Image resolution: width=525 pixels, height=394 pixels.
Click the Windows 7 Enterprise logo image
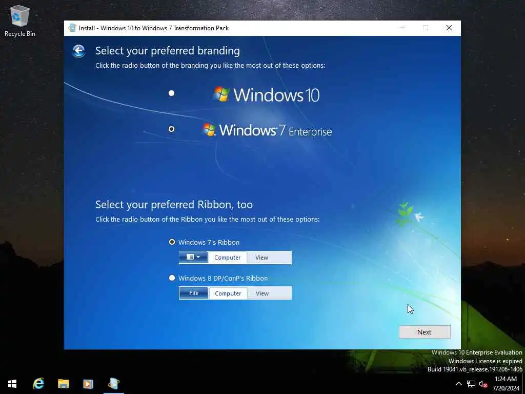point(268,130)
